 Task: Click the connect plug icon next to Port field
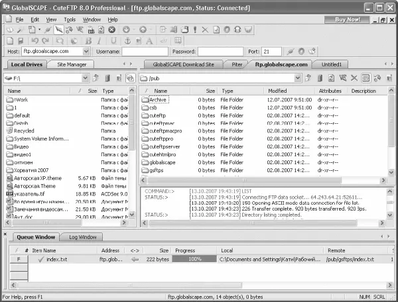point(291,52)
